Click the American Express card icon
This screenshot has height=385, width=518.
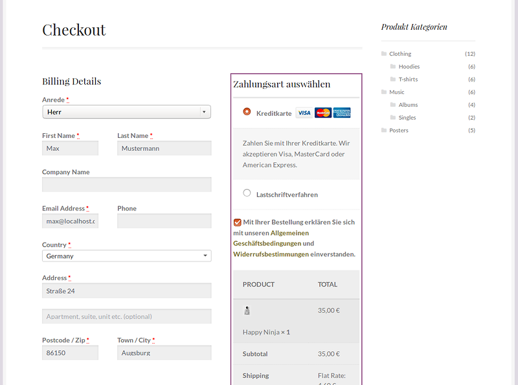[342, 113]
